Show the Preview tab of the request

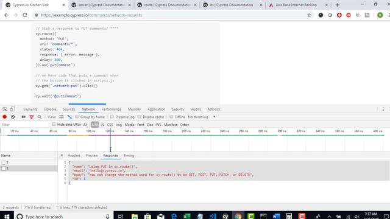point(92,156)
